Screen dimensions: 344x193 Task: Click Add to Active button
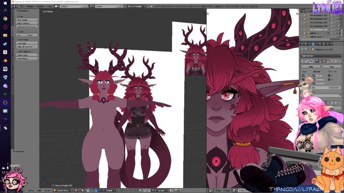pyautogui.click(x=27, y=23)
